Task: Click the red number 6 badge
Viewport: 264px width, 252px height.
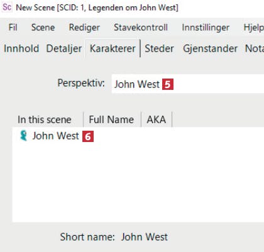Action: click(88, 136)
